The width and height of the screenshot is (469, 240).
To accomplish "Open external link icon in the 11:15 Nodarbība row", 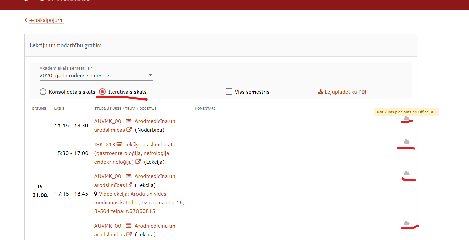I will click(x=129, y=130).
